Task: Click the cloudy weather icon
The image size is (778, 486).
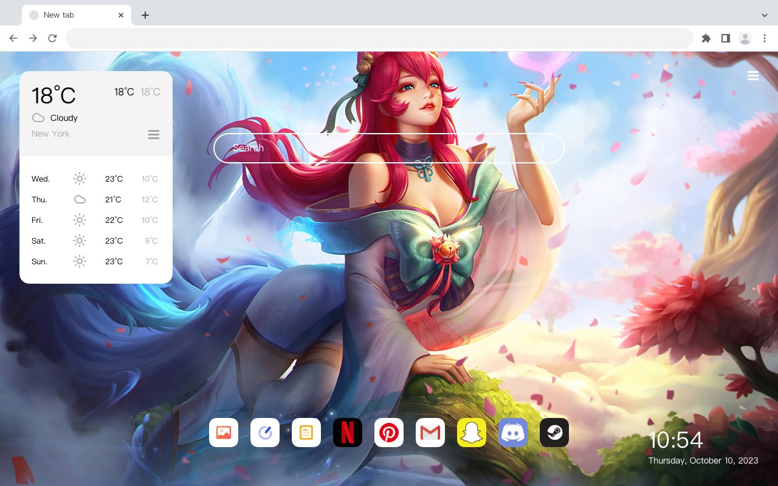Action: [x=38, y=118]
